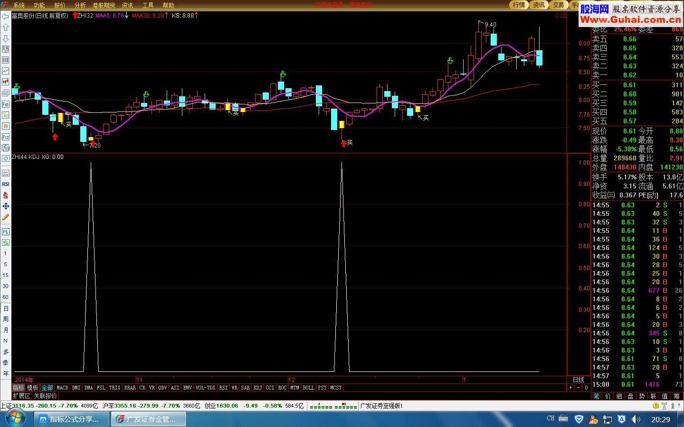Click the candlestick chart icon in sidebar
The height and width of the screenshot is (427, 684).
(x=6, y=82)
